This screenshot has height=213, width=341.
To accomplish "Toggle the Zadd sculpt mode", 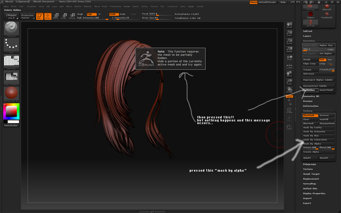I will pos(114,14).
